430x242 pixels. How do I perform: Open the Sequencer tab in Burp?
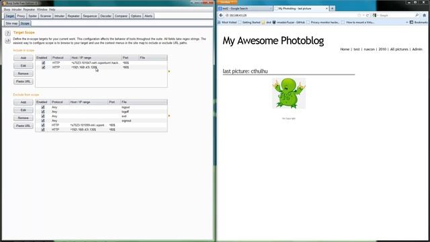(90, 16)
